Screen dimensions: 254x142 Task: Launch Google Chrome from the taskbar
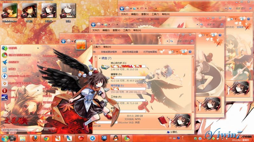46,138
